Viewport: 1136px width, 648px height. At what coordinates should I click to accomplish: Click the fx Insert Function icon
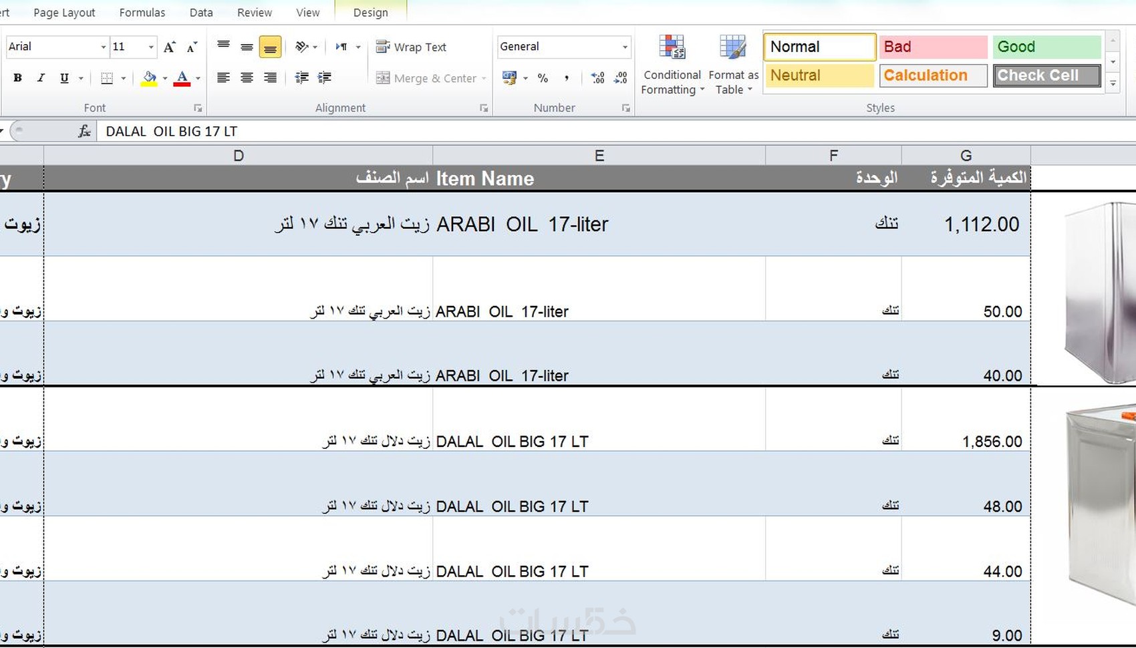point(84,131)
